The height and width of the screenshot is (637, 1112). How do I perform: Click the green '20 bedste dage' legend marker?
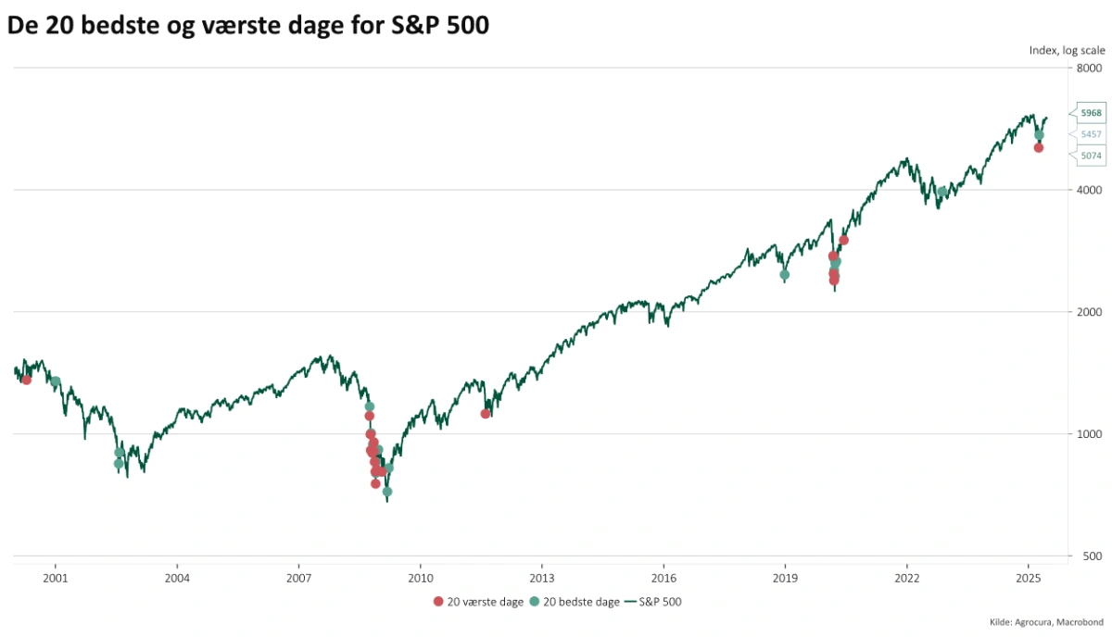click(534, 602)
